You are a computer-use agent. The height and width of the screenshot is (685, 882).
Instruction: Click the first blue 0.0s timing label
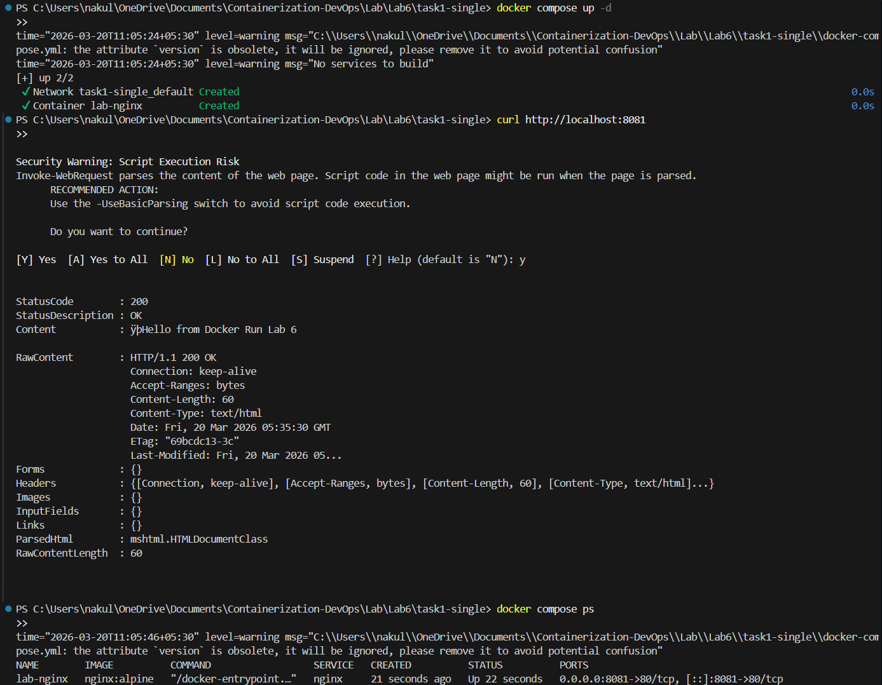tap(862, 92)
